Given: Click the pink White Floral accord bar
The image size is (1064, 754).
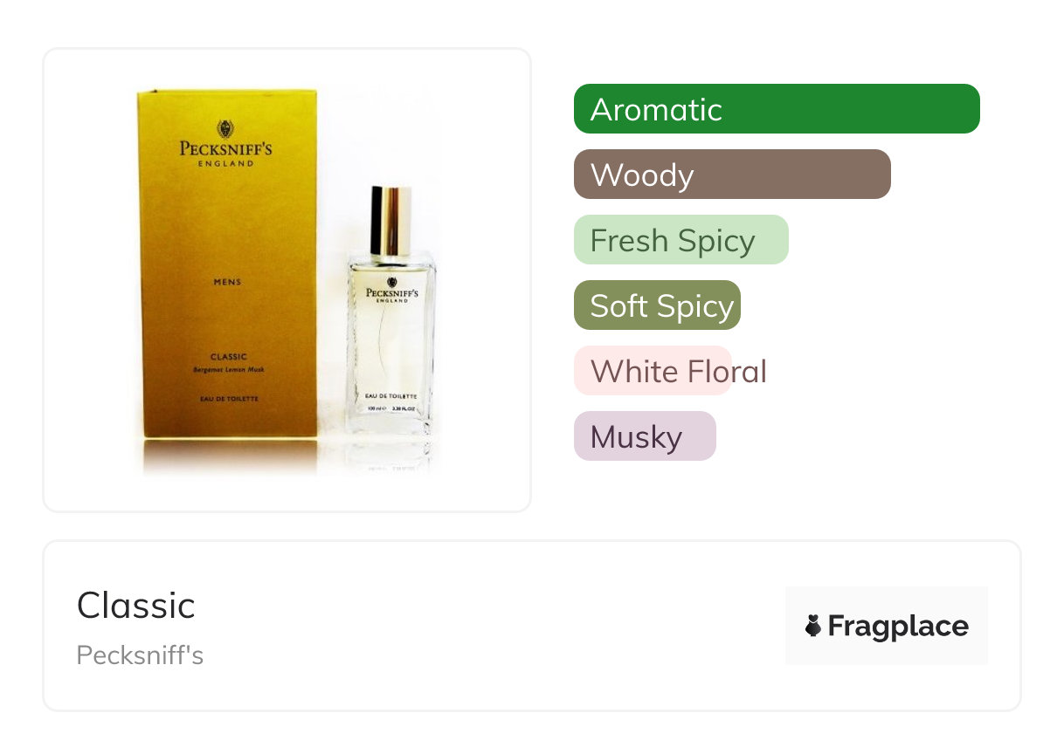Looking at the screenshot, I should point(653,371).
